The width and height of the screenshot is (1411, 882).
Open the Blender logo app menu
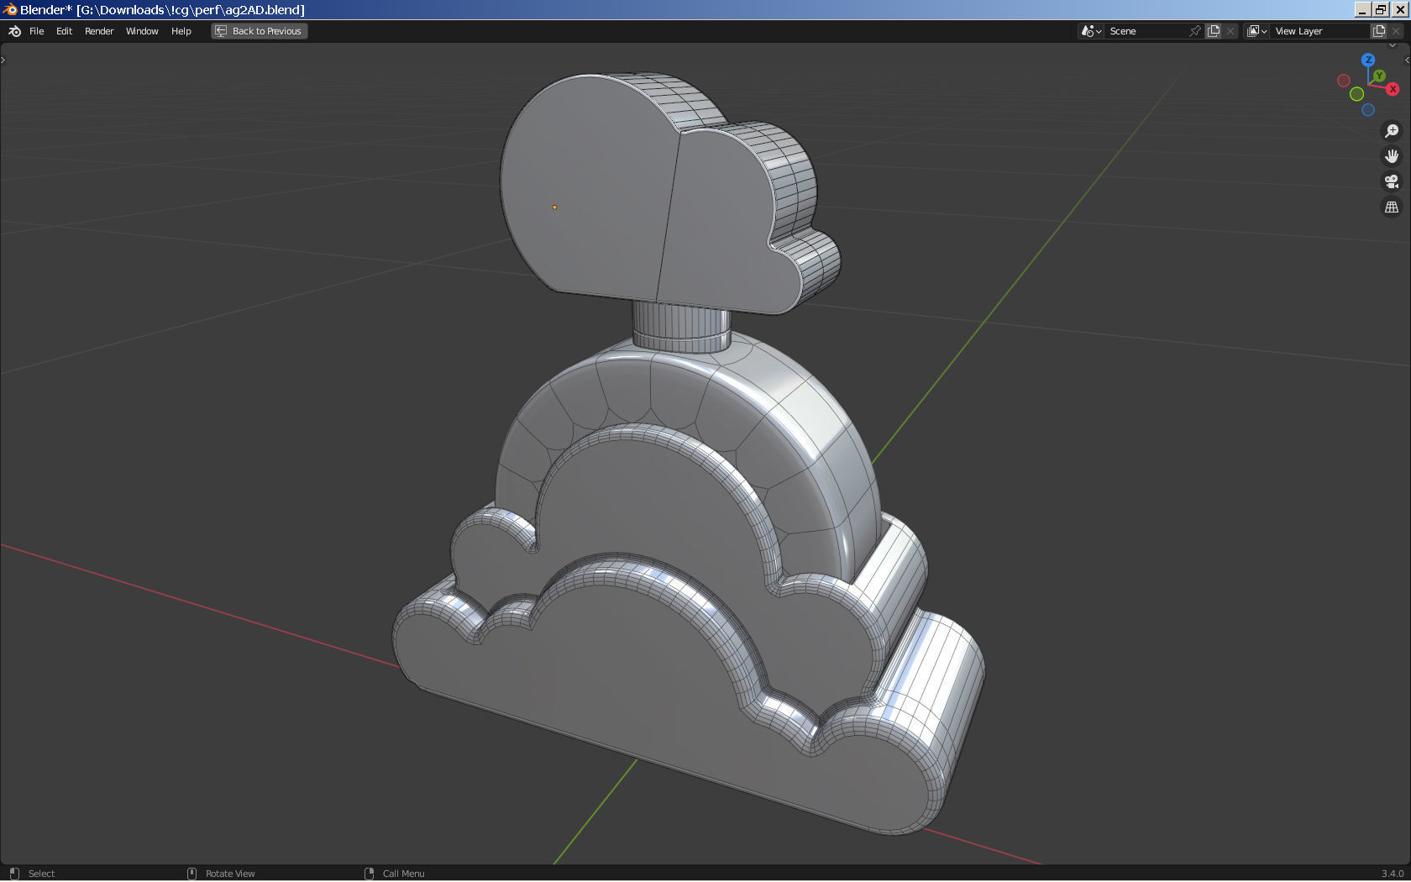(x=14, y=31)
